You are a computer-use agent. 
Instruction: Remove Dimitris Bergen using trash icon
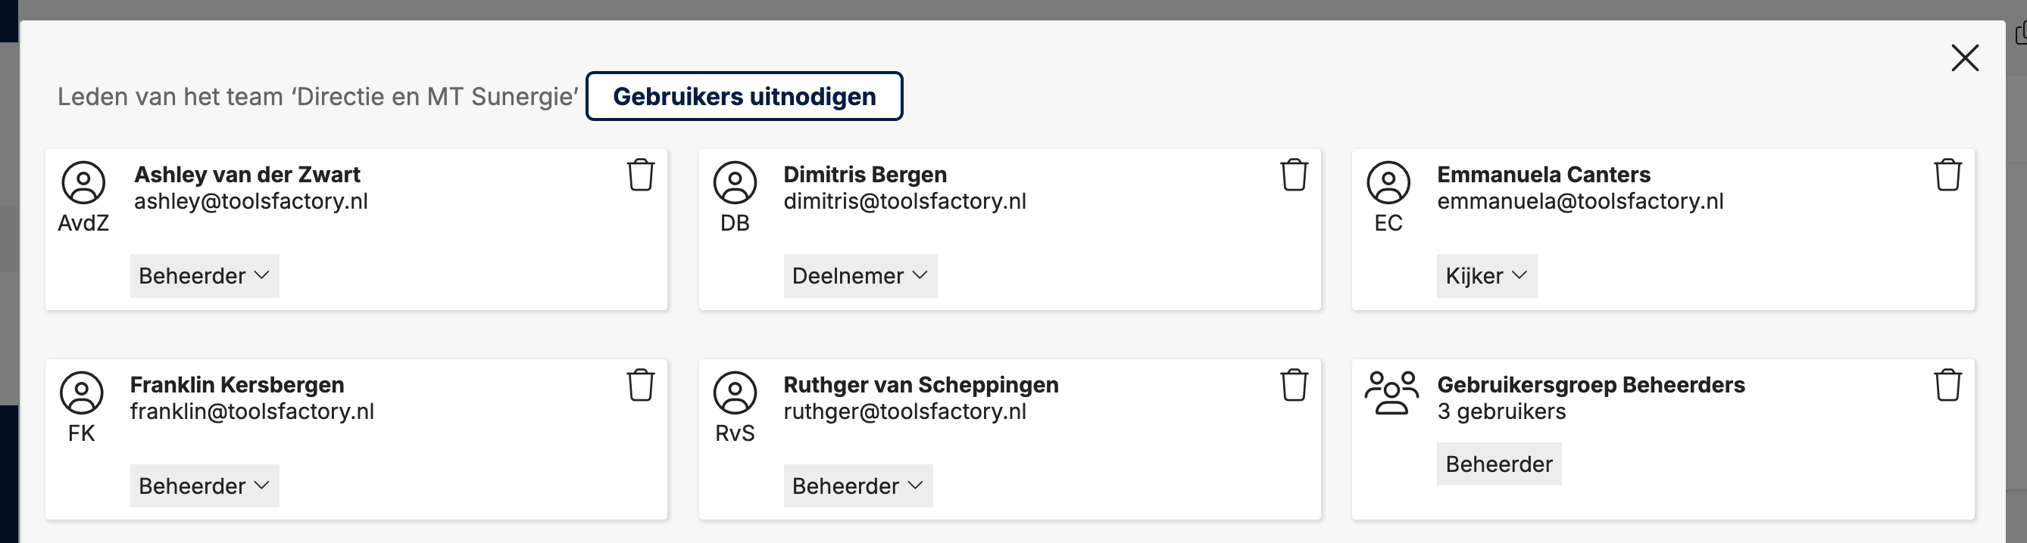click(1294, 175)
